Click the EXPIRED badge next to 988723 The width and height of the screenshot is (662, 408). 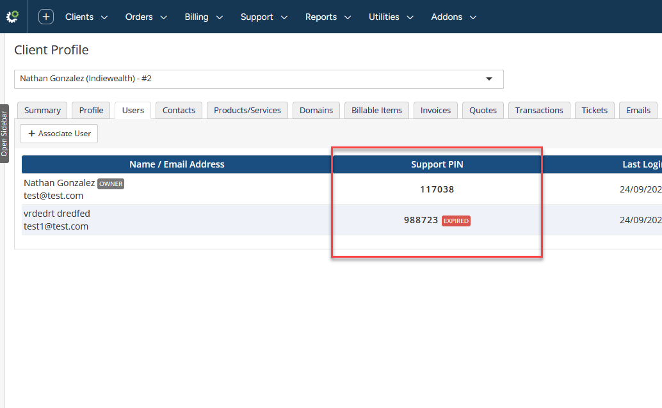[x=456, y=221]
